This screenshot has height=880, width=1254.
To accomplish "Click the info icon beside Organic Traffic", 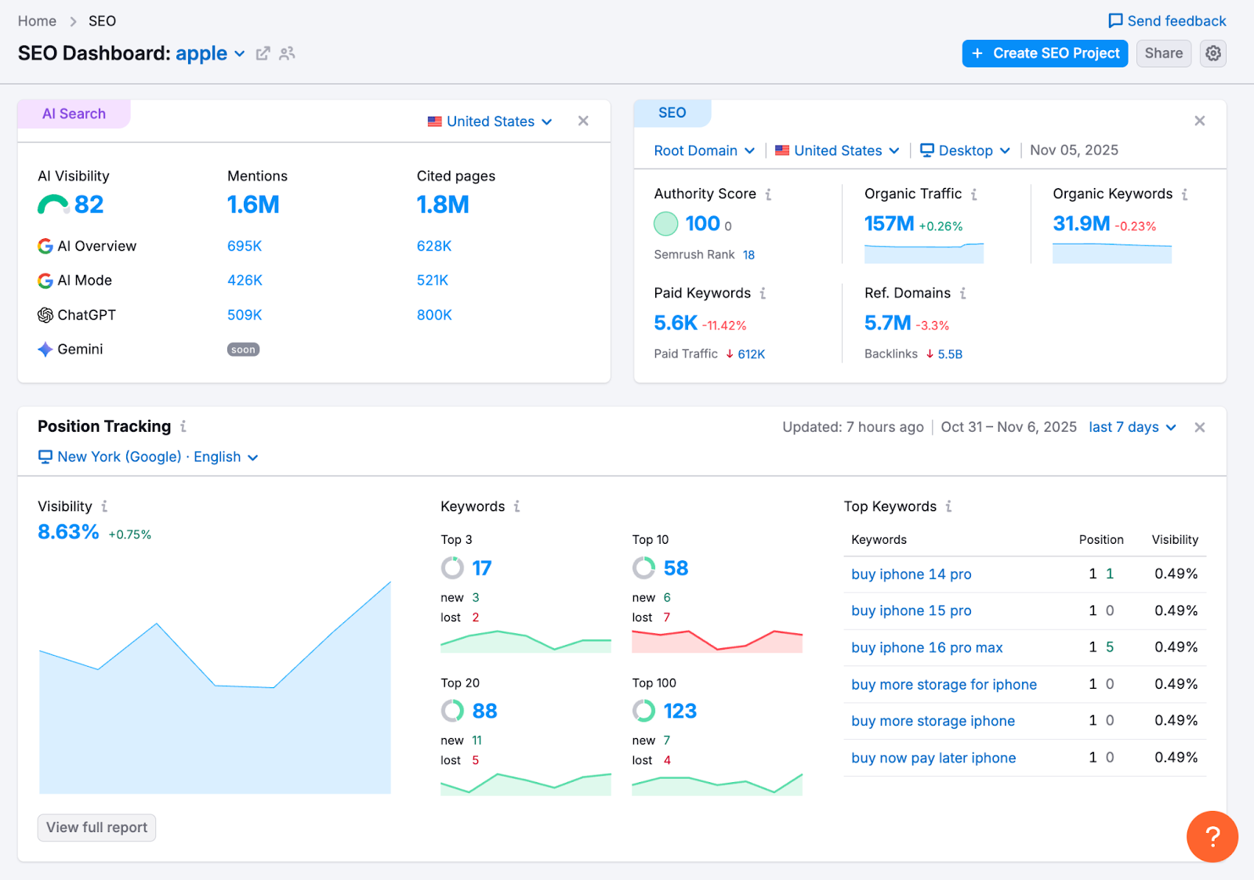I will (974, 194).
